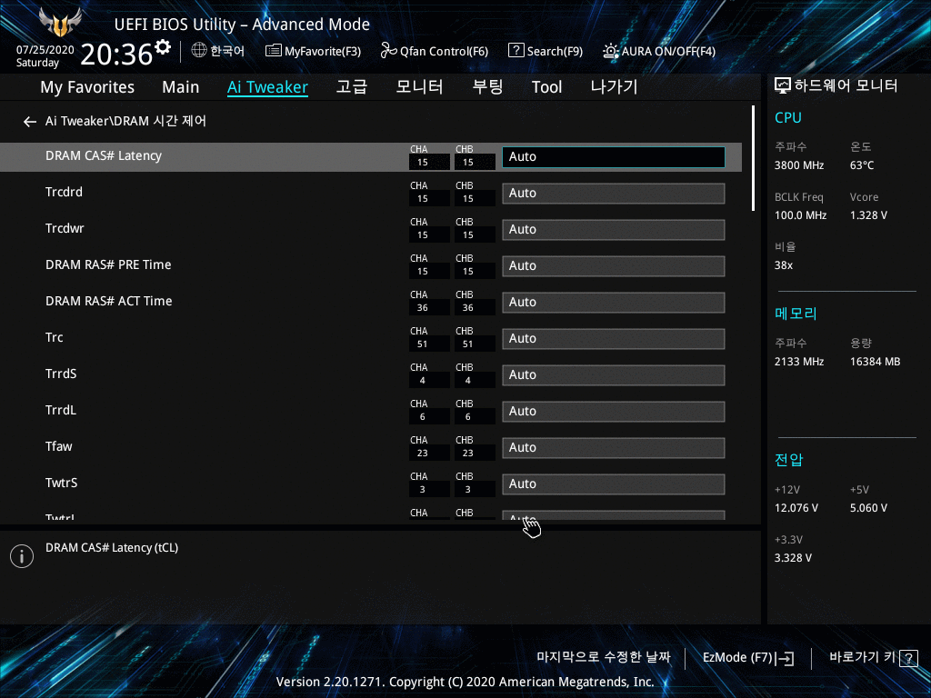Screen dimensions: 931x698
Task: Switch to My Favorites tab
Action: 87,87
